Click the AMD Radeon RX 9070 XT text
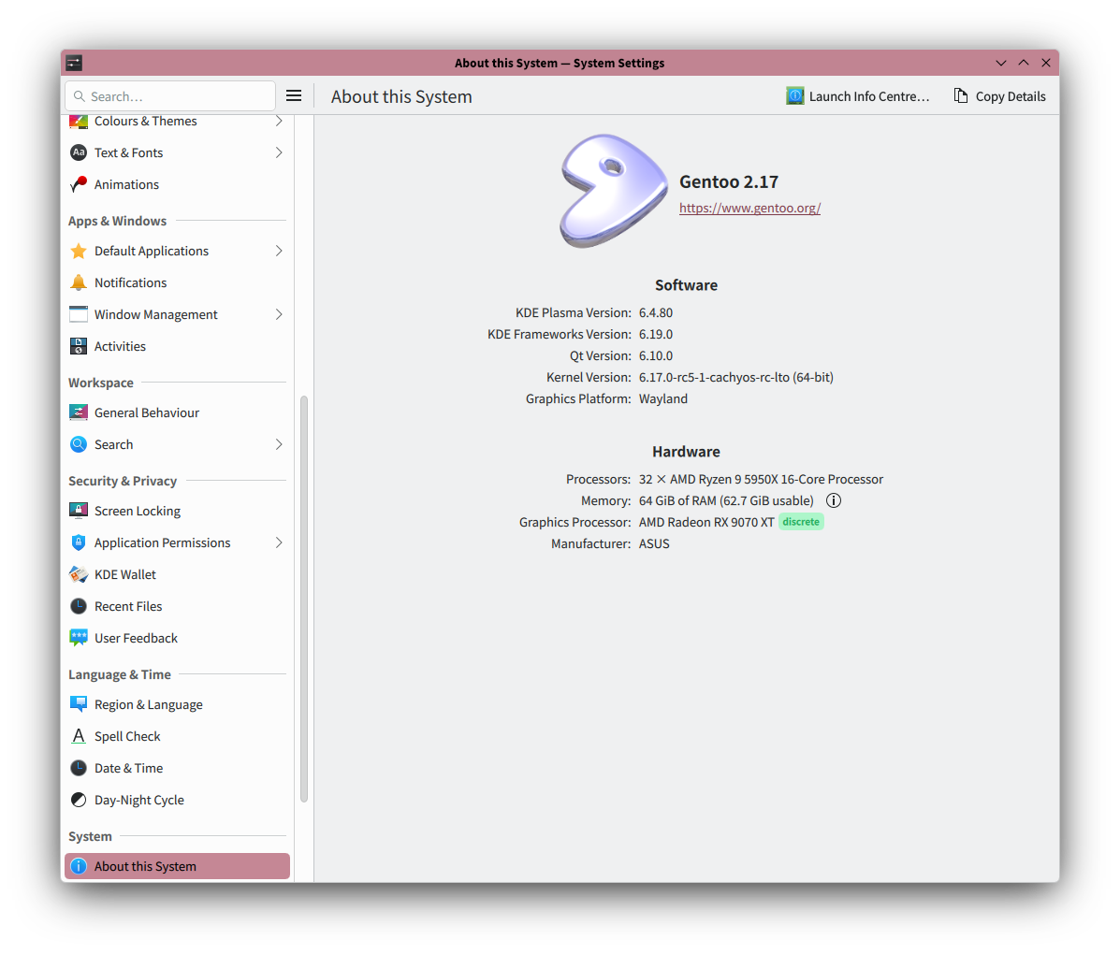The height and width of the screenshot is (954, 1120). click(x=706, y=522)
